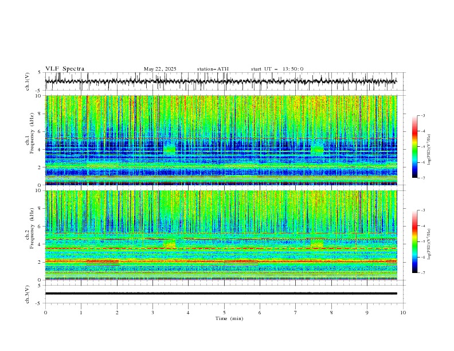Click the "station=ATH" header label

tap(213, 69)
